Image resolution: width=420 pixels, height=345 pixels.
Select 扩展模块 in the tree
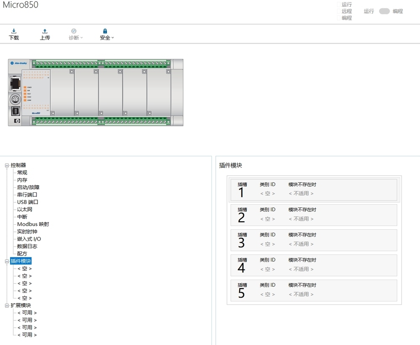pos(21,306)
